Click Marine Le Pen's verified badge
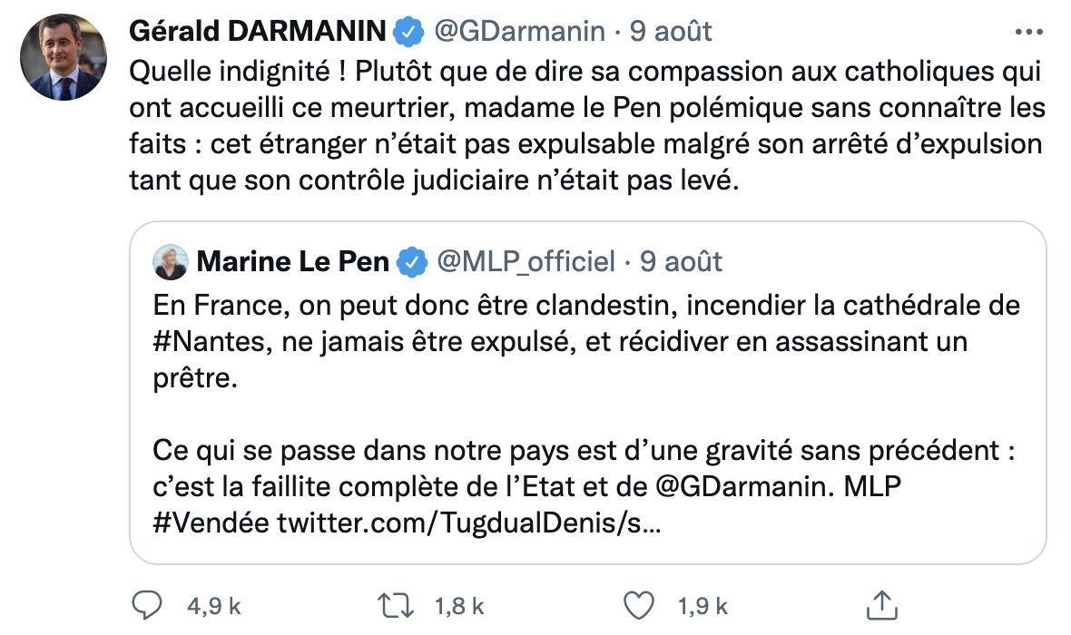 pyautogui.click(x=413, y=262)
